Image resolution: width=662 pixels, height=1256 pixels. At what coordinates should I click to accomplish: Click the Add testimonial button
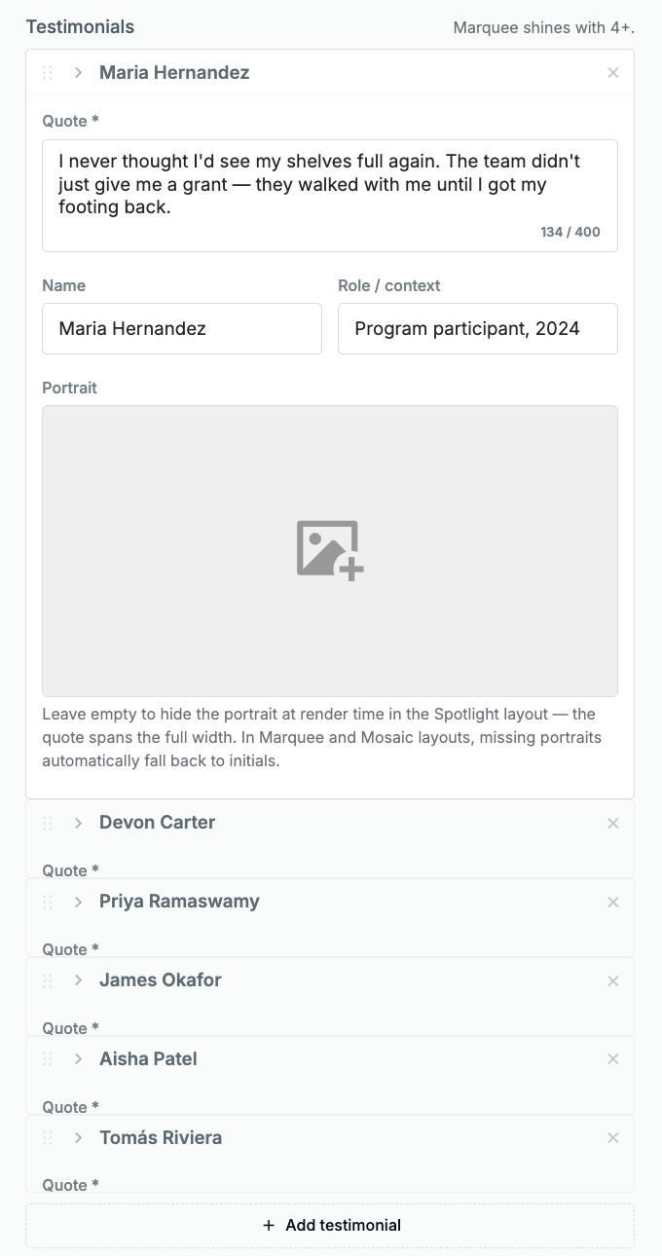(330, 1226)
